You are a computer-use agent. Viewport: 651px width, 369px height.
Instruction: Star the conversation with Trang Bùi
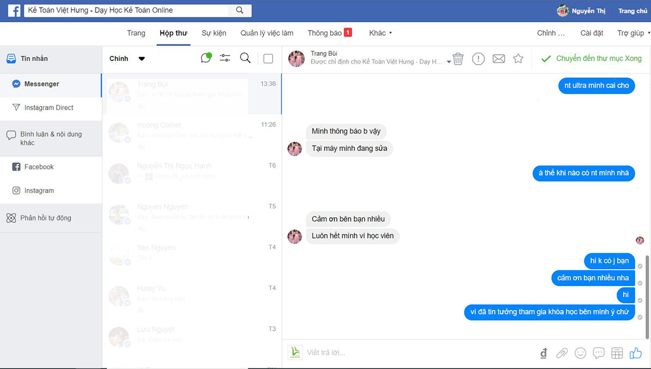518,58
